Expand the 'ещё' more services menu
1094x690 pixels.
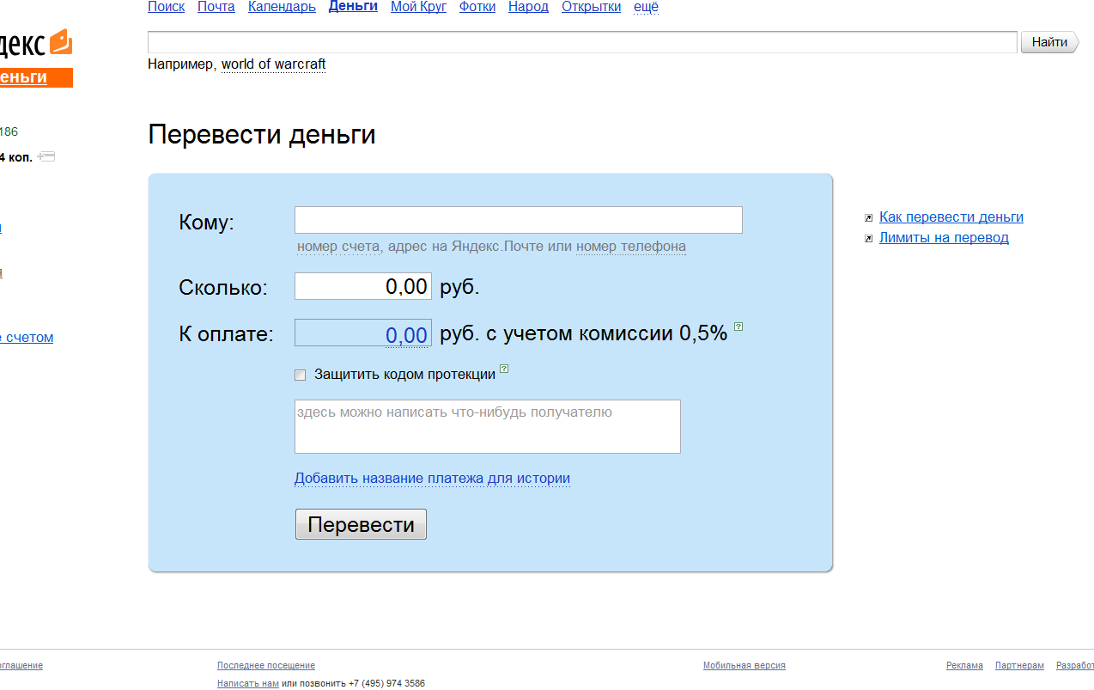click(x=647, y=7)
